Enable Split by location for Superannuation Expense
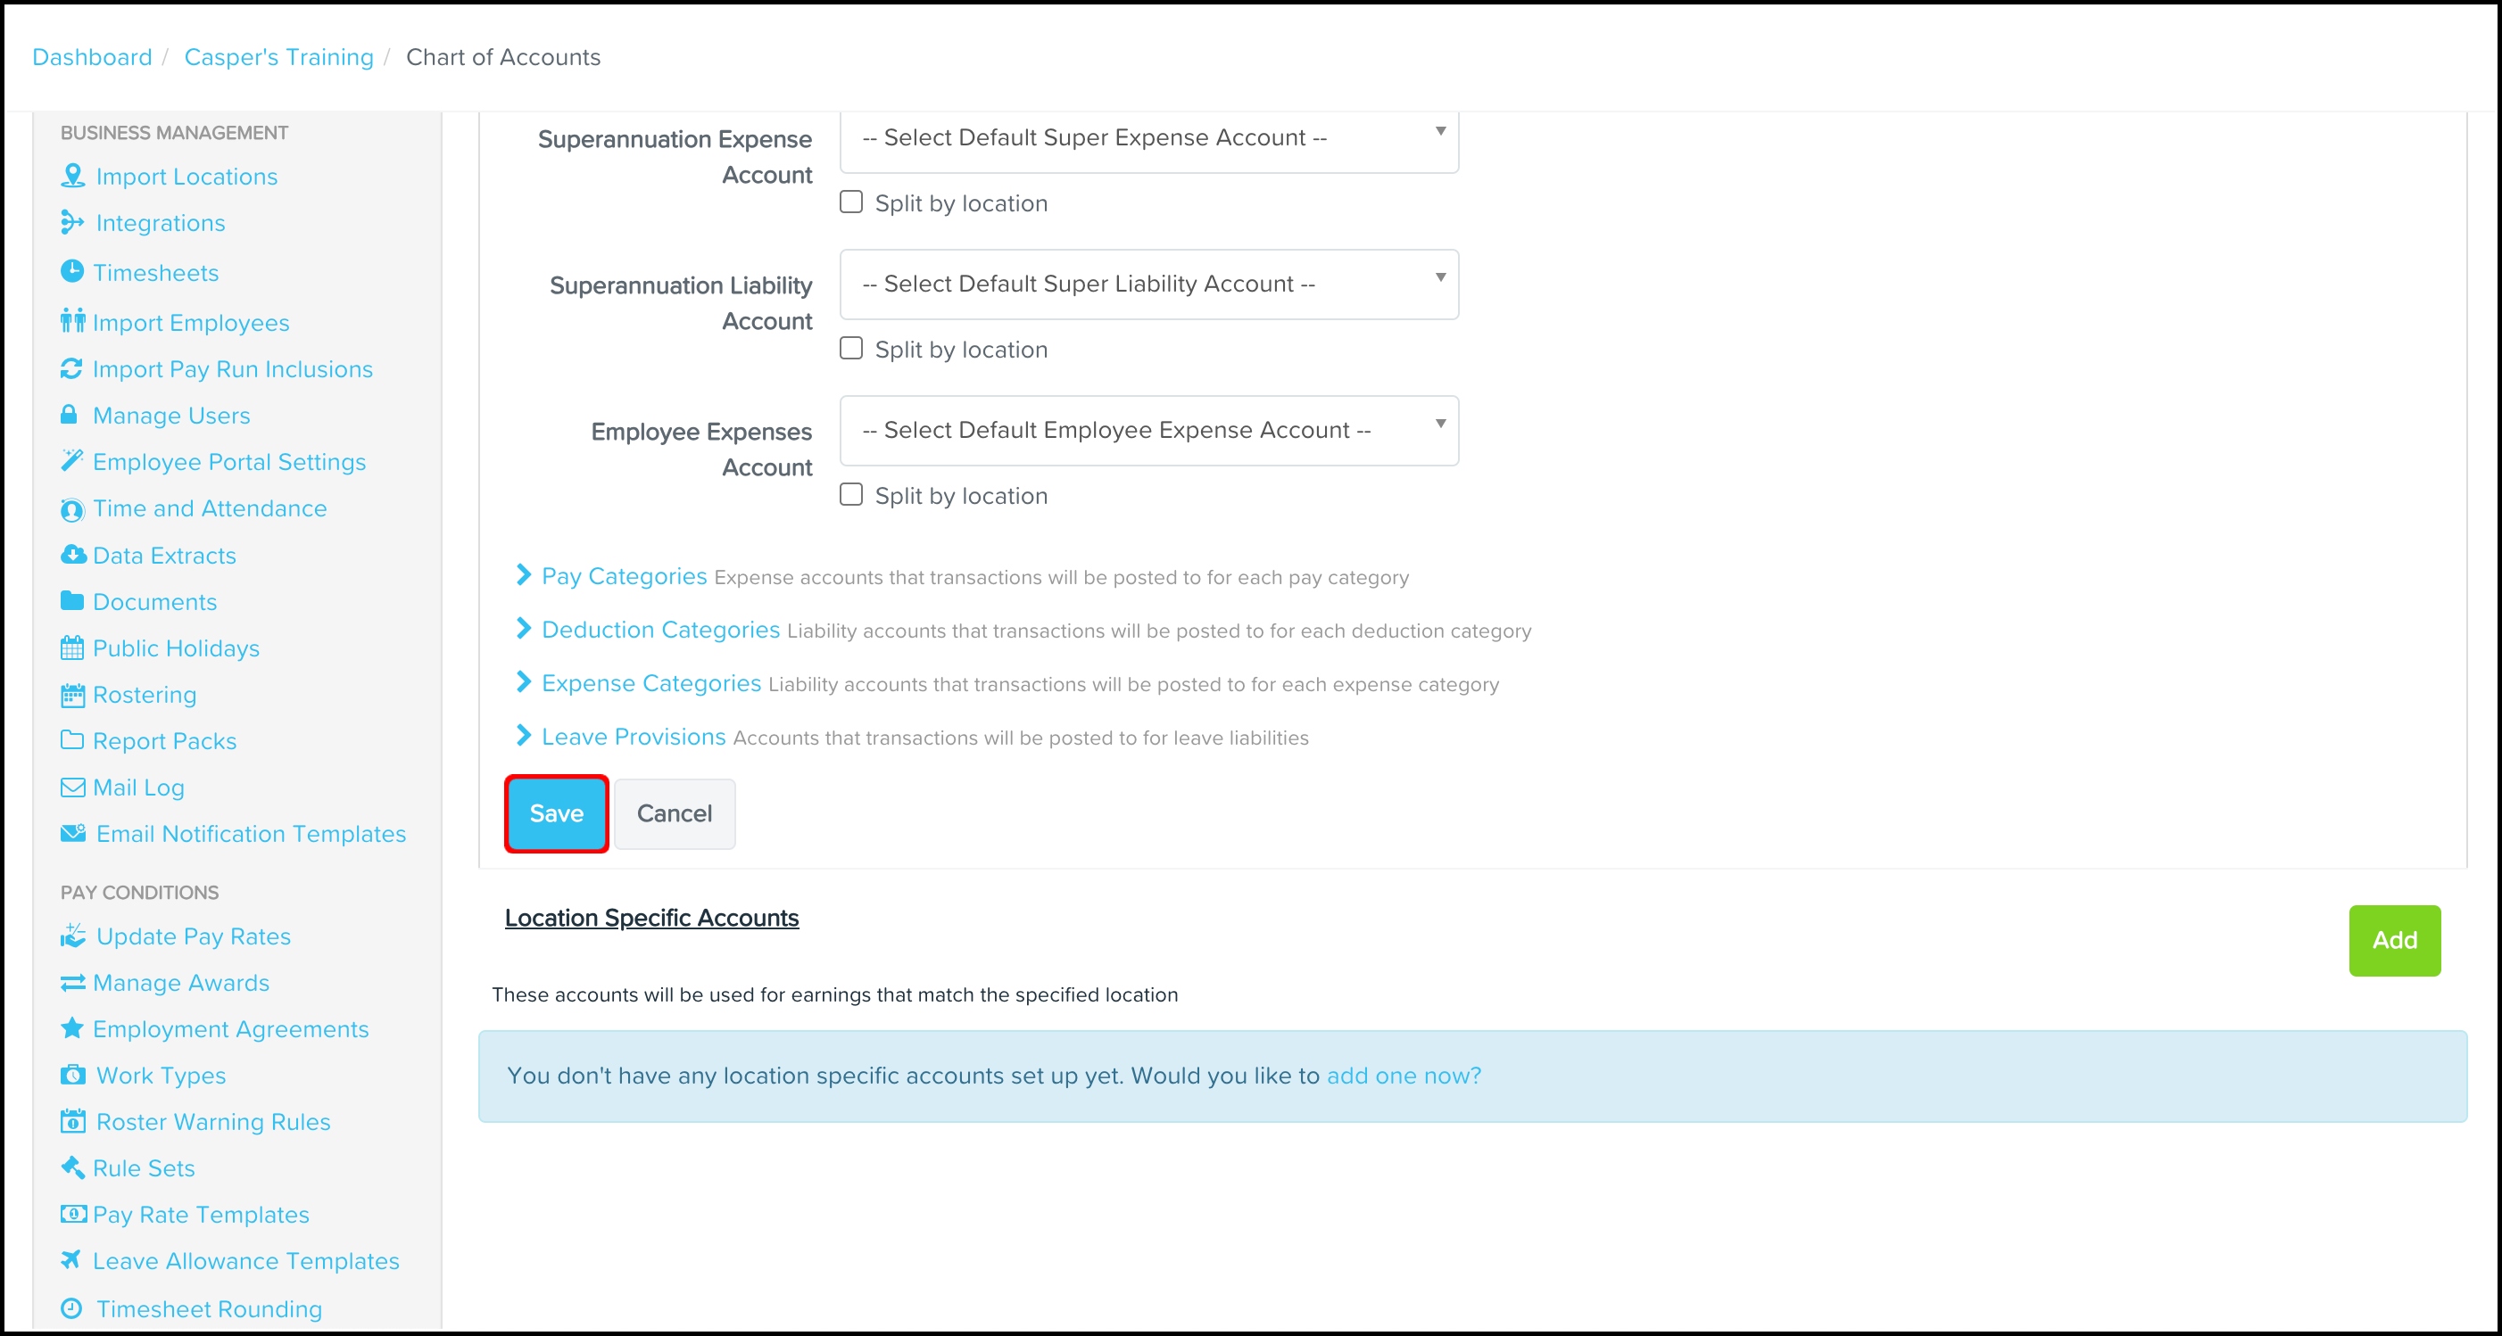Viewport: 2502px width, 1336px height. coord(851,202)
